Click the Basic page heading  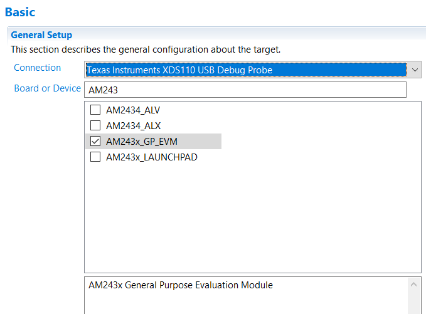(20, 11)
